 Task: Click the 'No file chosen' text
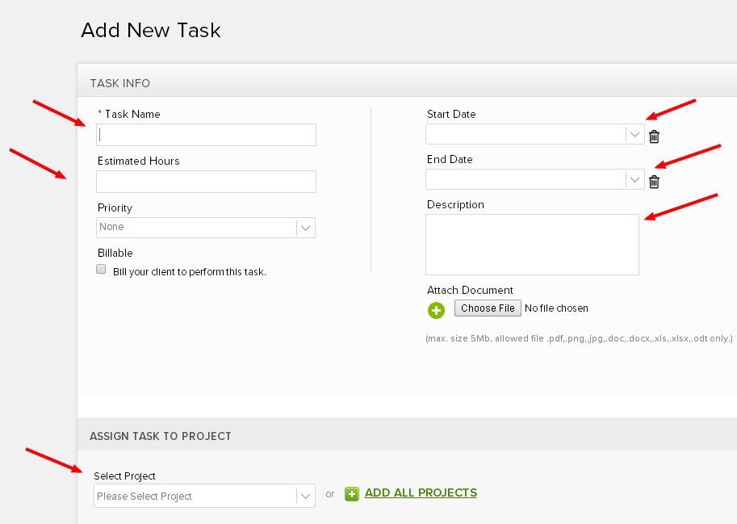point(556,308)
